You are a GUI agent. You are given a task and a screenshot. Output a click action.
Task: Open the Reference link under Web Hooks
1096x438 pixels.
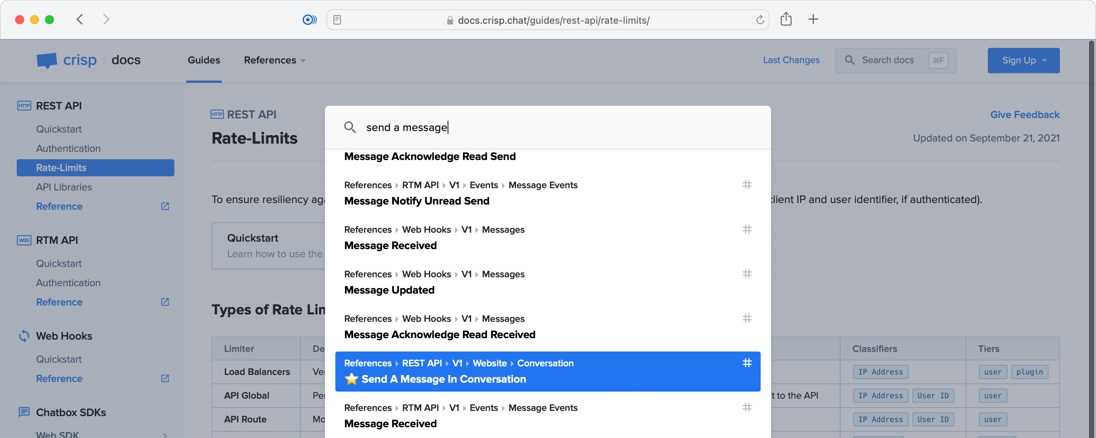pyautogui.click(x=59, y=378)
